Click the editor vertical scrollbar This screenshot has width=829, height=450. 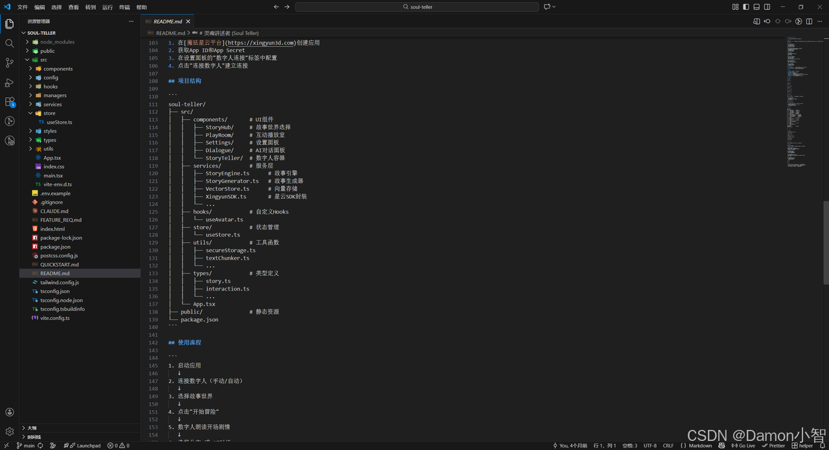point(825,243)
